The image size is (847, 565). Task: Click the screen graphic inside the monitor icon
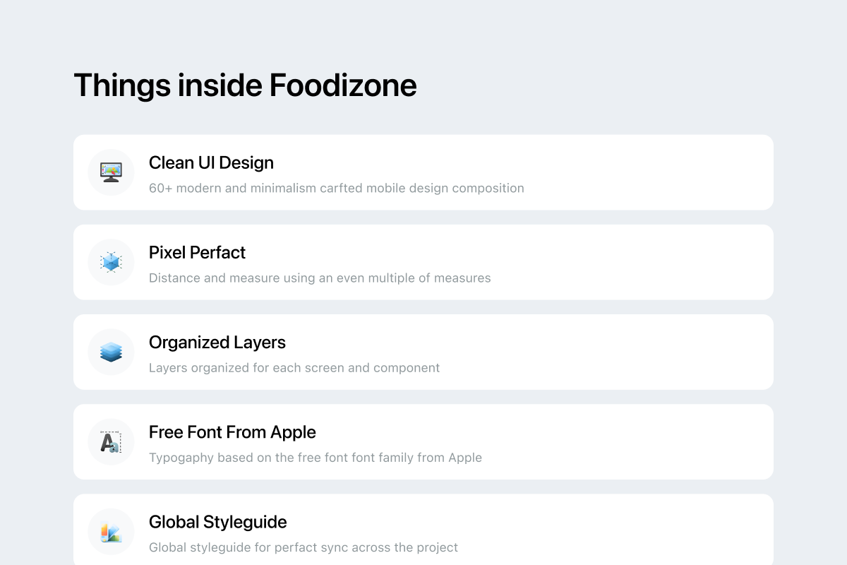(x=111, y=169)
